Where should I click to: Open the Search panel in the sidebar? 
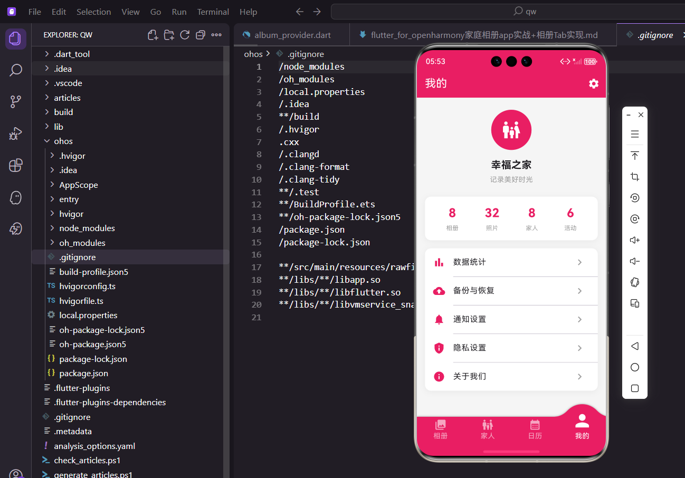tap(15, 70)
